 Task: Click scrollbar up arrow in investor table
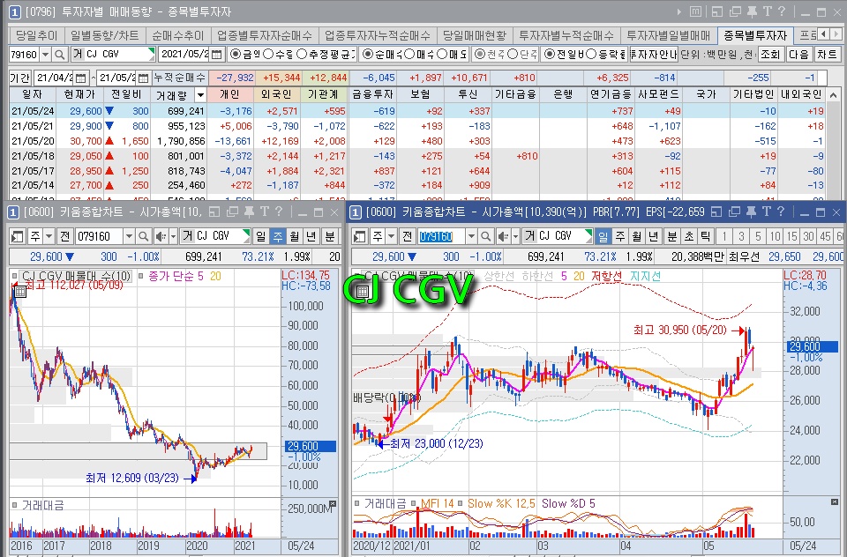pos(834,94)
